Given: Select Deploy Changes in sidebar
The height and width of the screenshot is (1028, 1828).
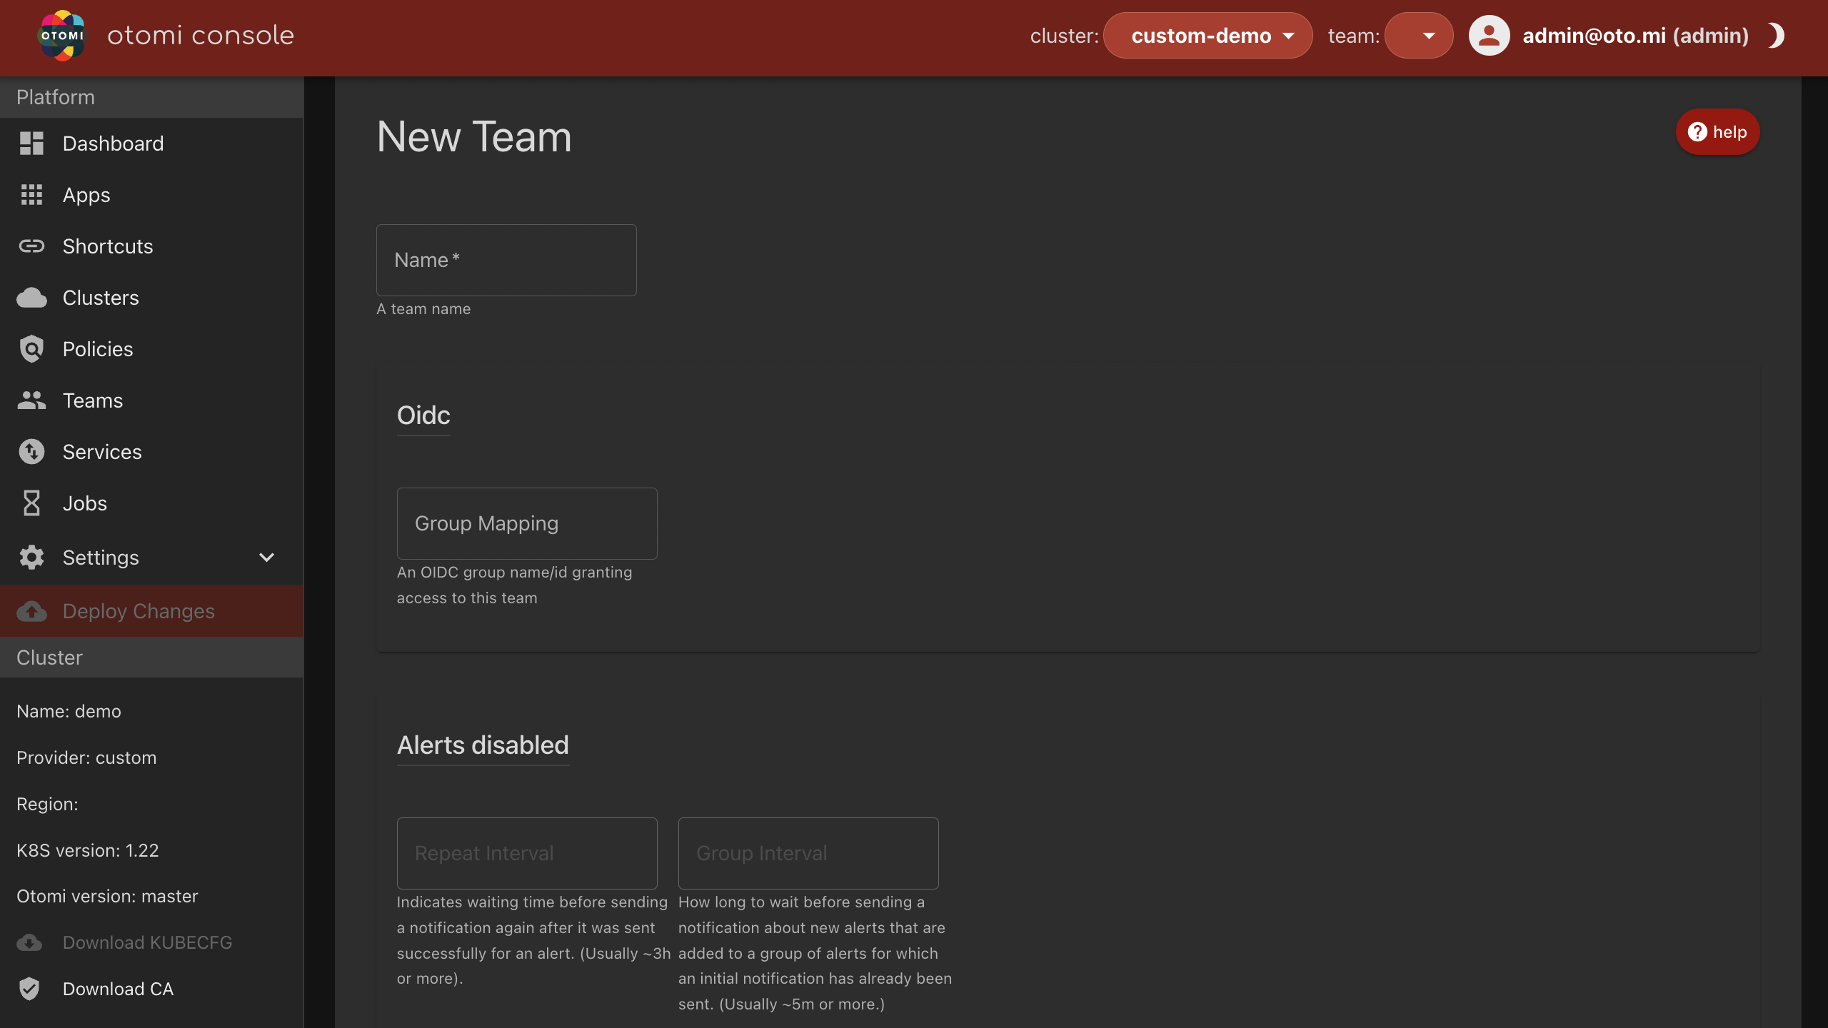Looking at the screenshot, I should pos(139,611).
